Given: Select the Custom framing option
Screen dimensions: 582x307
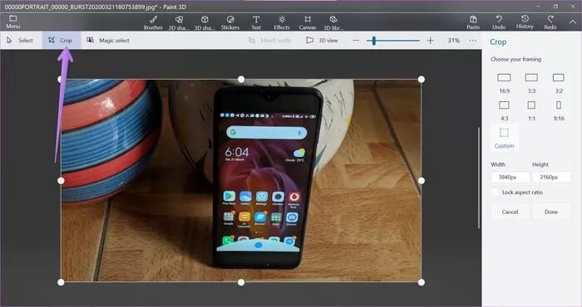Looking at the screenshot, I should pyautogui.click(x=504, y=138).
